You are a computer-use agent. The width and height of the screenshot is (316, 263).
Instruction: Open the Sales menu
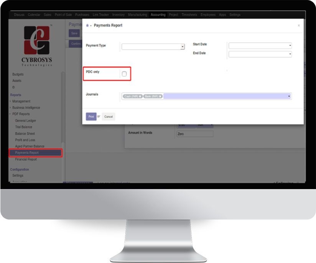(x=47, y=15)
